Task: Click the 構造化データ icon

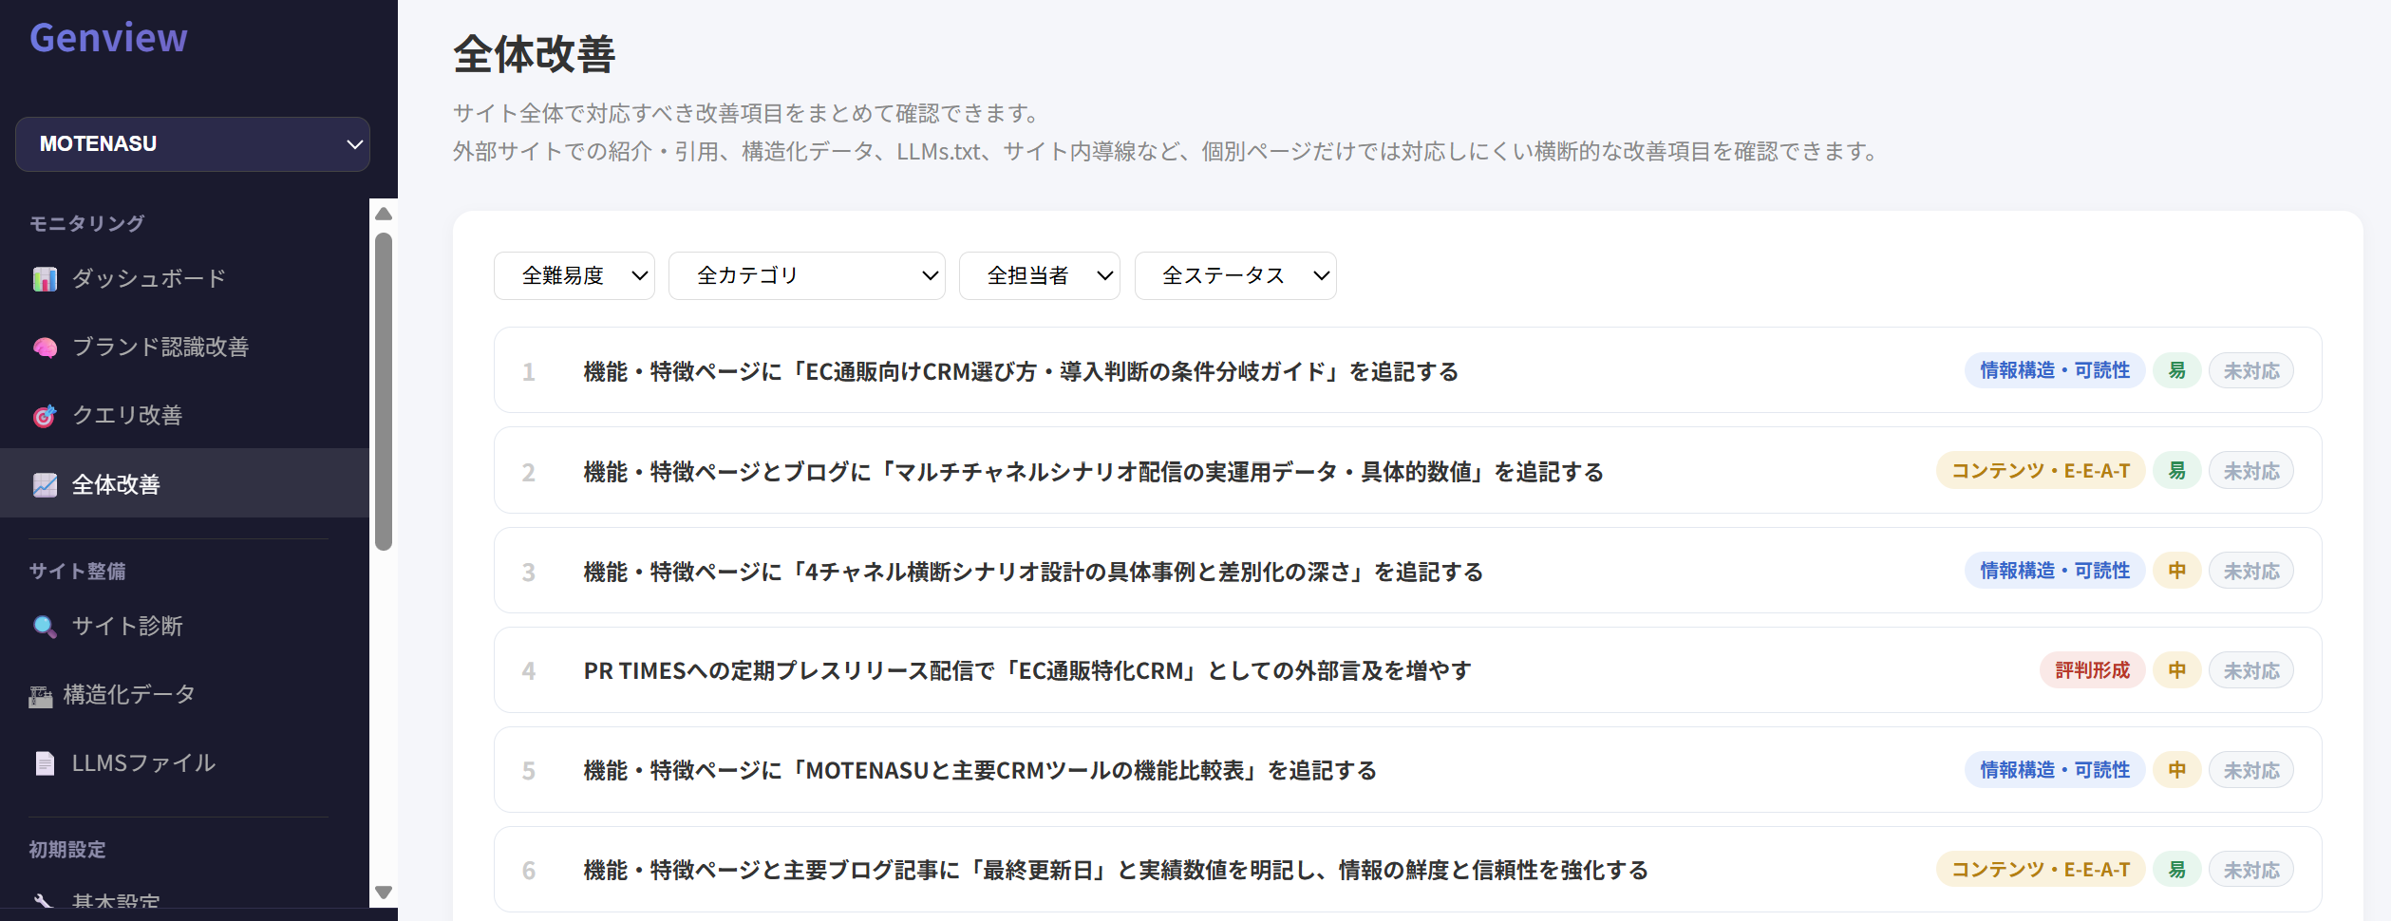Action: pos(41,696)
